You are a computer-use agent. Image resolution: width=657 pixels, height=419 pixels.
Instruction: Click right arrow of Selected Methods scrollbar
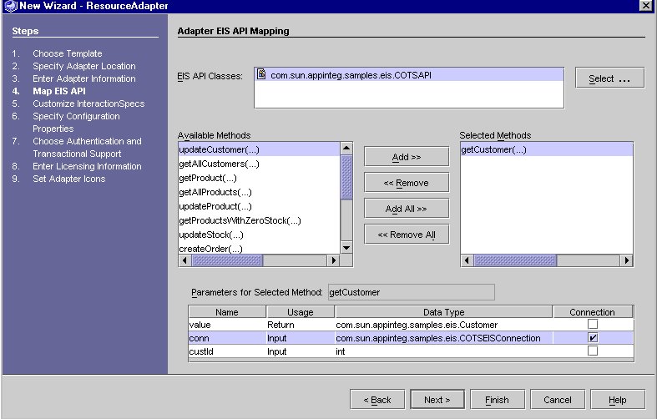coord(626,260)
